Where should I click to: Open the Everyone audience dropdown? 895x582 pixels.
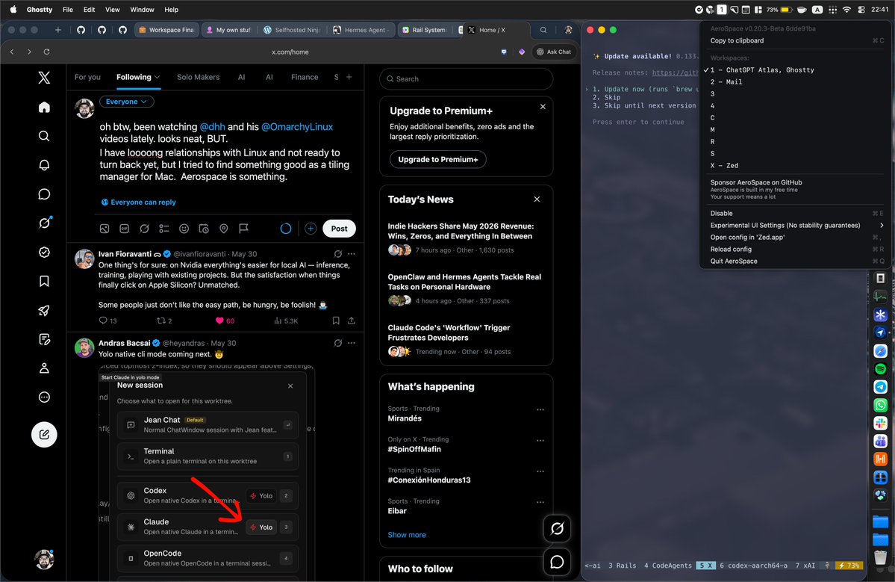(127, 102)
